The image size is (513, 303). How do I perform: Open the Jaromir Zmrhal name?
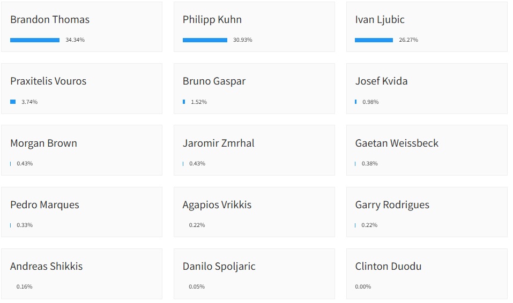219,143
